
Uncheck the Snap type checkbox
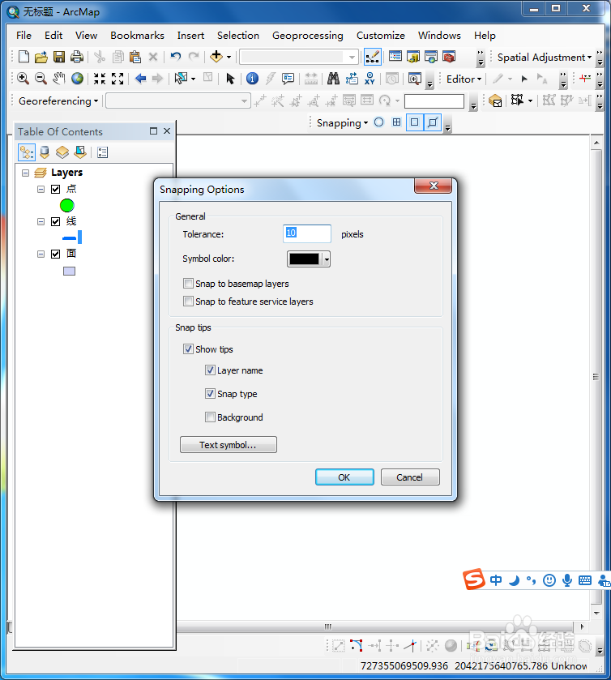(210, 394)
